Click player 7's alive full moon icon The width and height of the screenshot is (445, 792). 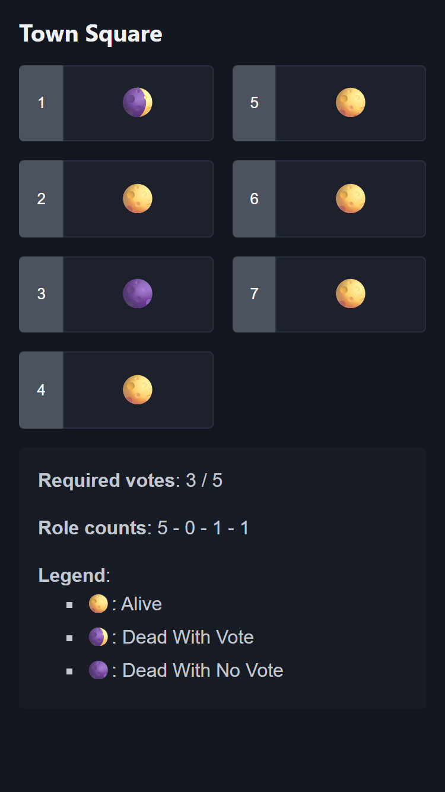click(351, 293)
